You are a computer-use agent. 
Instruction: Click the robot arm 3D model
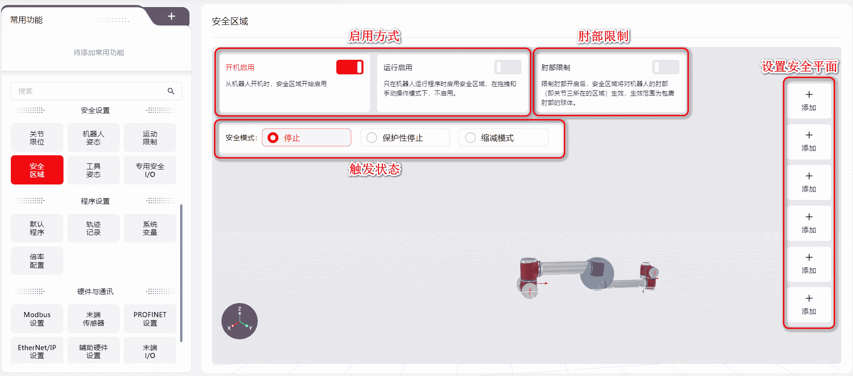588,277
